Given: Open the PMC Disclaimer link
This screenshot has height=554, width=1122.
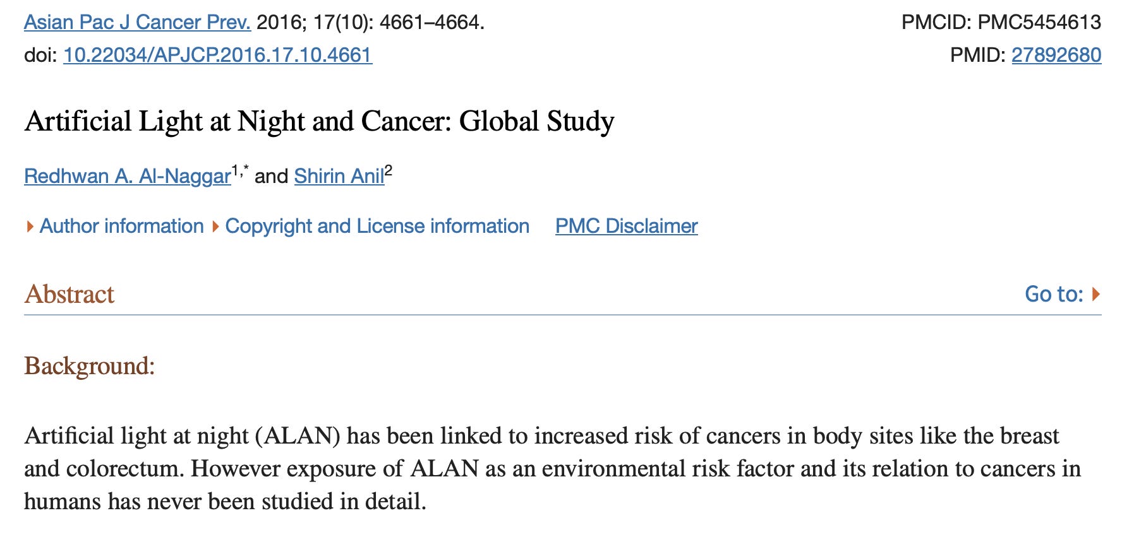Looking at the screenshot, I should pyautogui.click(x=627, y=226).
